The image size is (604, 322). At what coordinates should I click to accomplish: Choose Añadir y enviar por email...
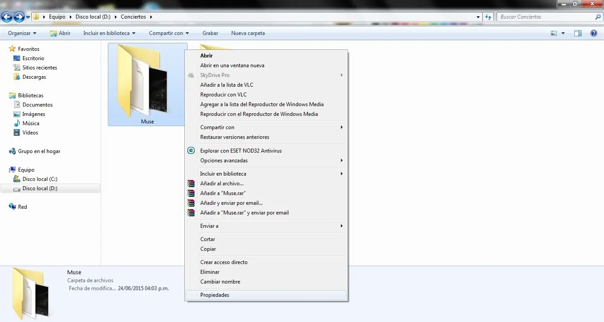[x=266, y=203]
